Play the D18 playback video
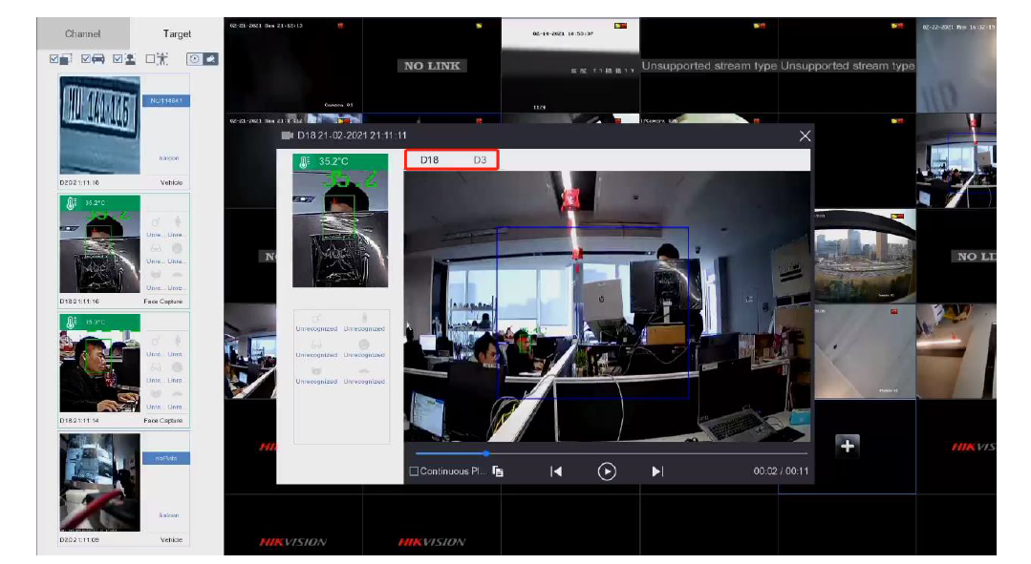Viewport: 1031px width, 564px height. point(607,470)
